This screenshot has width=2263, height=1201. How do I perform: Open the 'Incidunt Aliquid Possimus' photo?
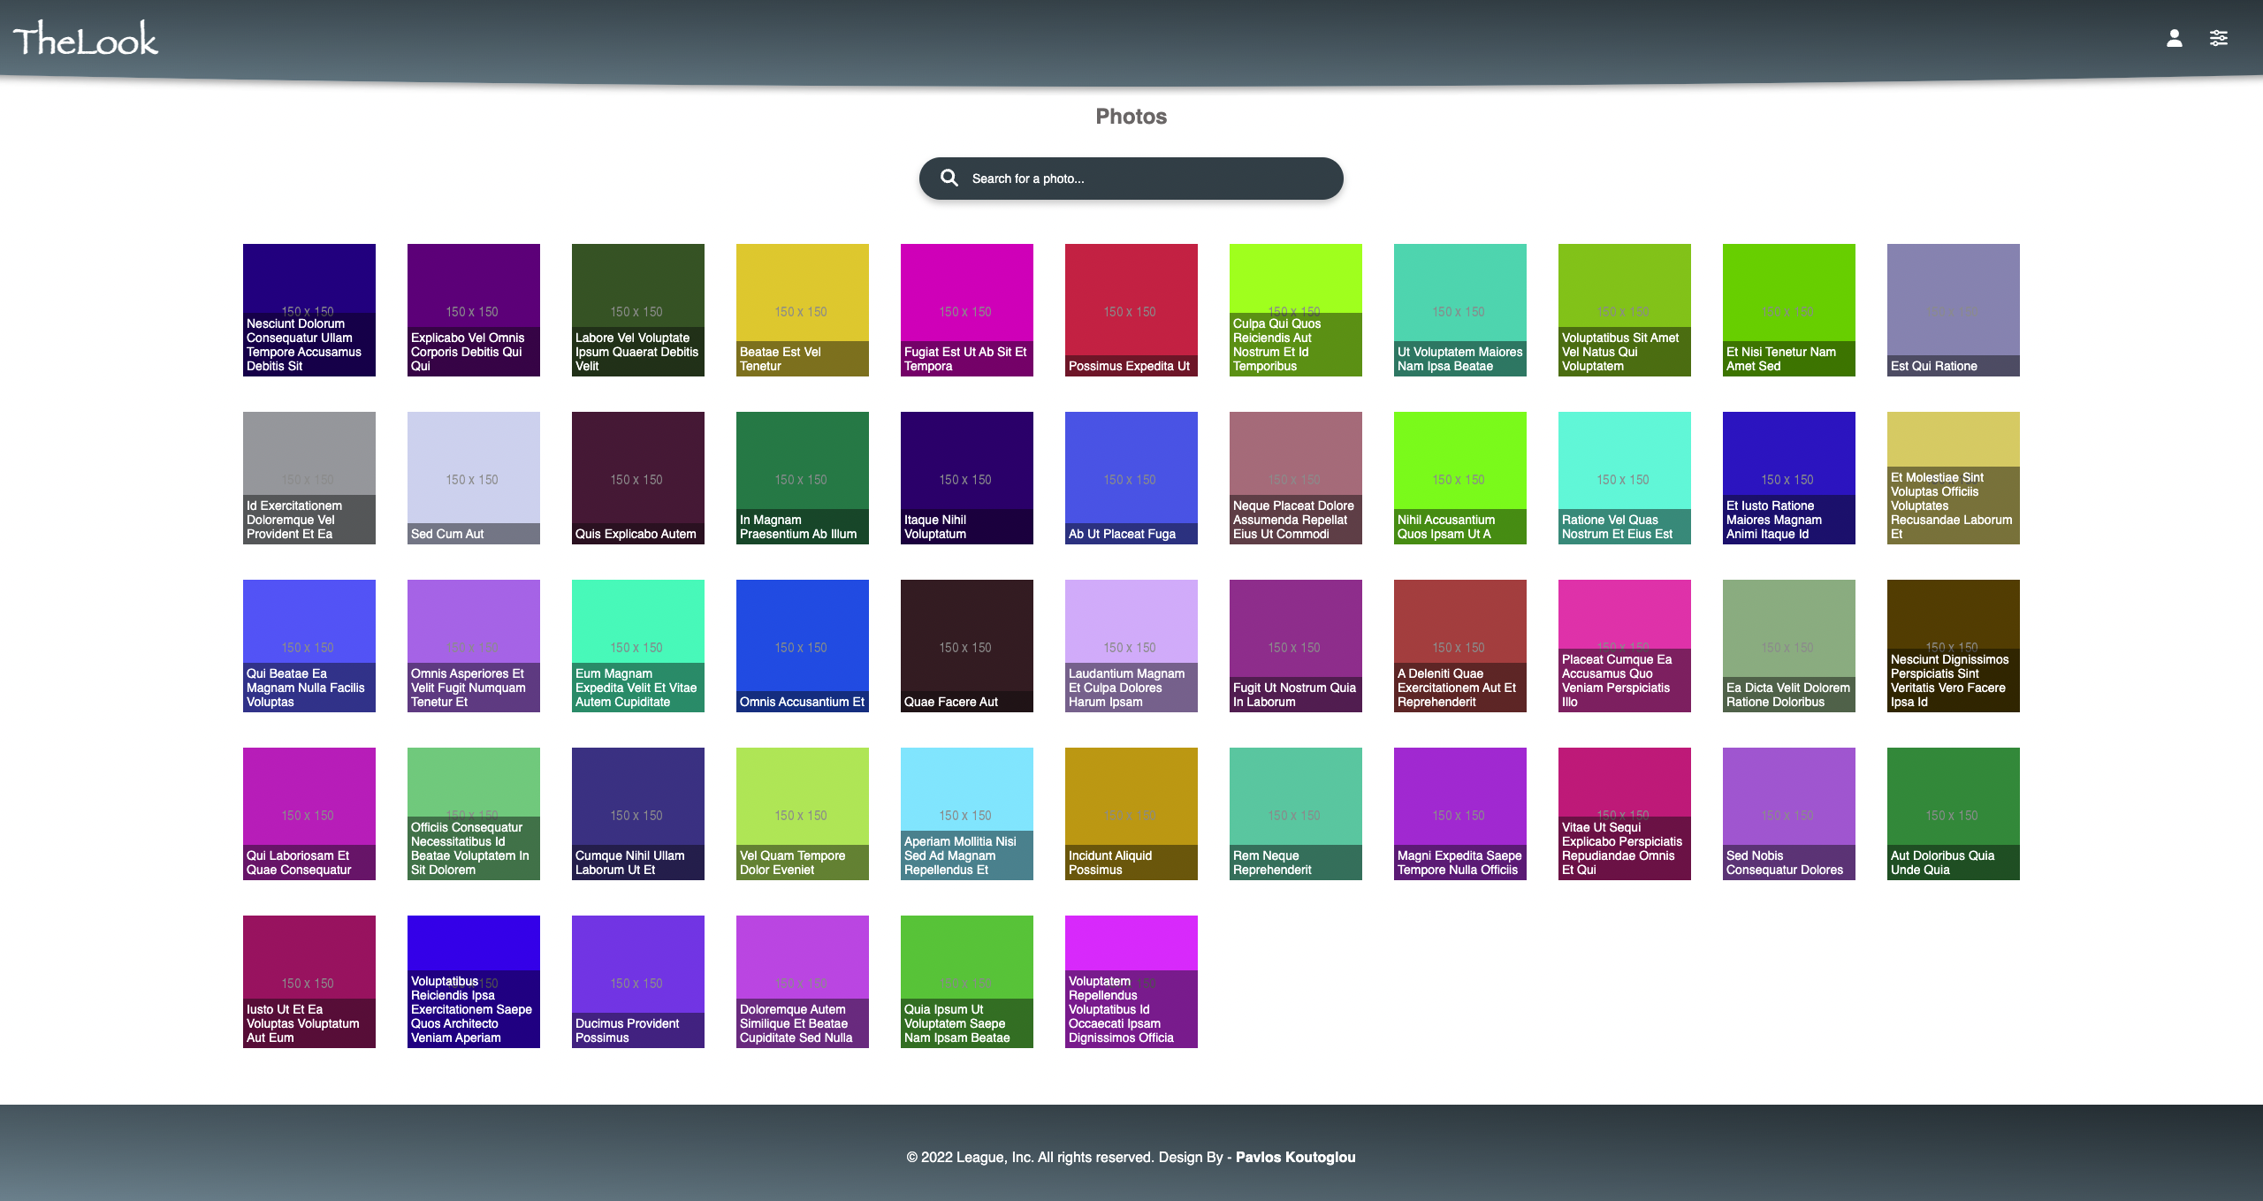click(x=1131, y=813)
